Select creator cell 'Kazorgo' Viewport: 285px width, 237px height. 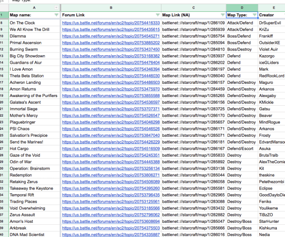[272, 56]
